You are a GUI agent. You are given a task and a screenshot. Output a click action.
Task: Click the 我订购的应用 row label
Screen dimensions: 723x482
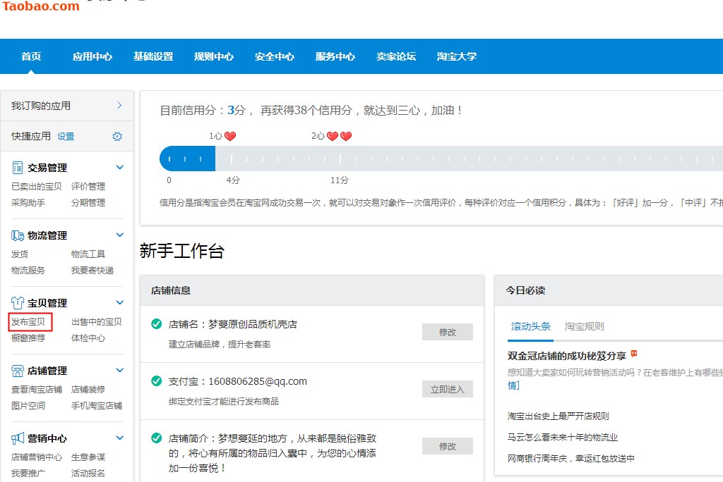tap(41, 106)
